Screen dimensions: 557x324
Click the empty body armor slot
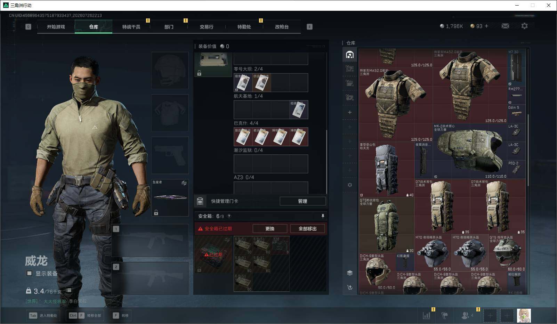coord(170,113)
